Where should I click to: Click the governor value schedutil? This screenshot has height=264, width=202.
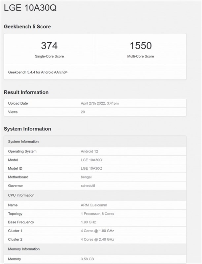point(88,185)
